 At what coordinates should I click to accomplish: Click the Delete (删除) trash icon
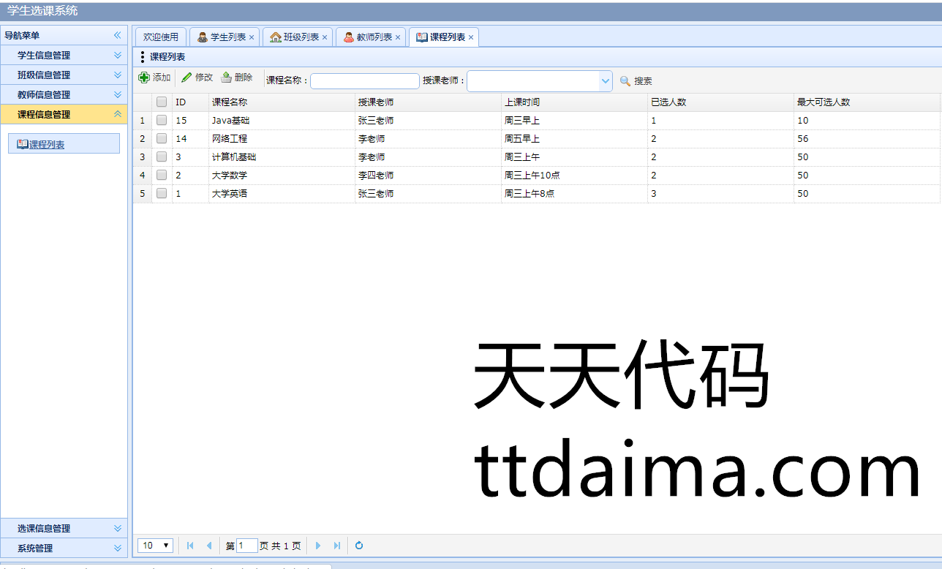tap(227, 78)
